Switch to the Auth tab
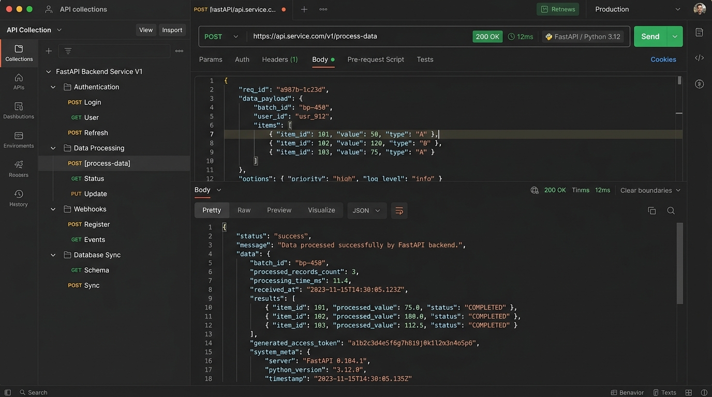Screen dimensions: 712x397 coord(242,59)
